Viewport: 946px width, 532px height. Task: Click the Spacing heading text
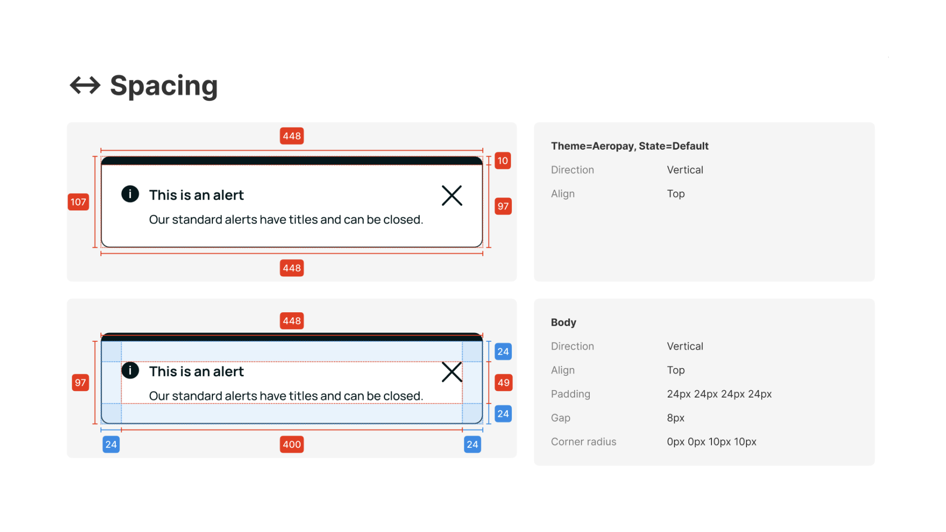tap(164, 86)
